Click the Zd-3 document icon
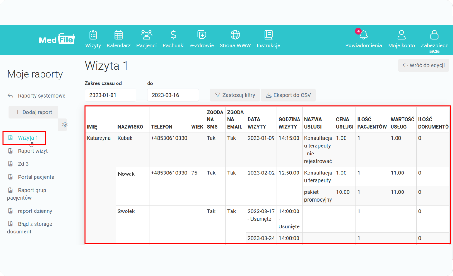Viewport: 453px width, 276px height. [11, 164]
